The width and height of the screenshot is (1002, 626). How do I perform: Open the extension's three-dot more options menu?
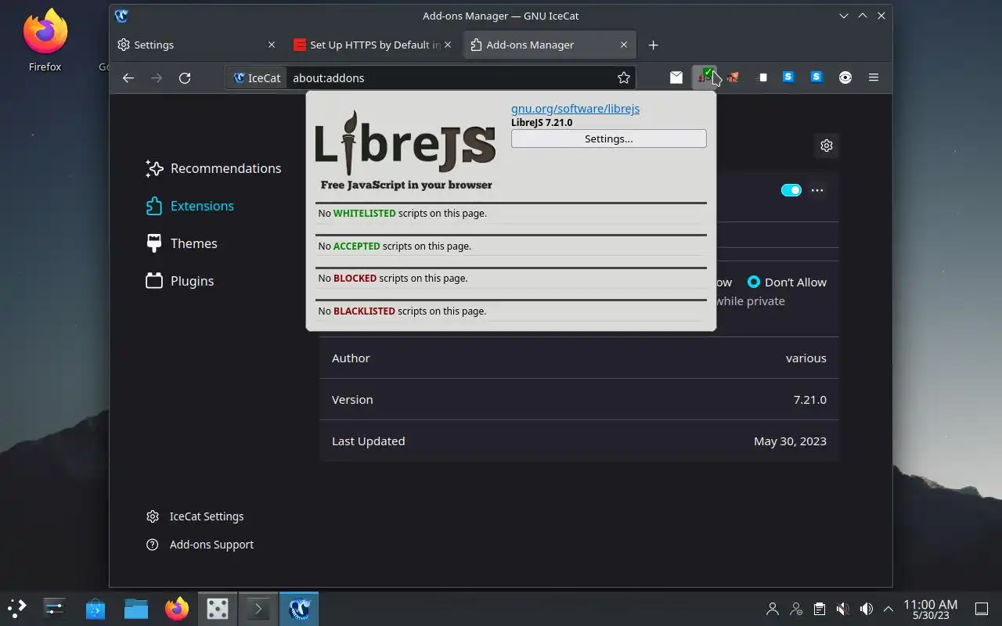pos(817,190)
